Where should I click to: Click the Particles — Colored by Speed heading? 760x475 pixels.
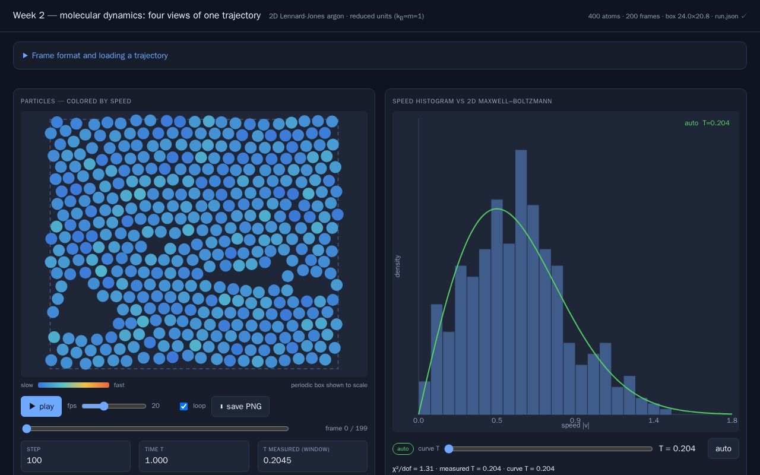click(x=76, y=101)
